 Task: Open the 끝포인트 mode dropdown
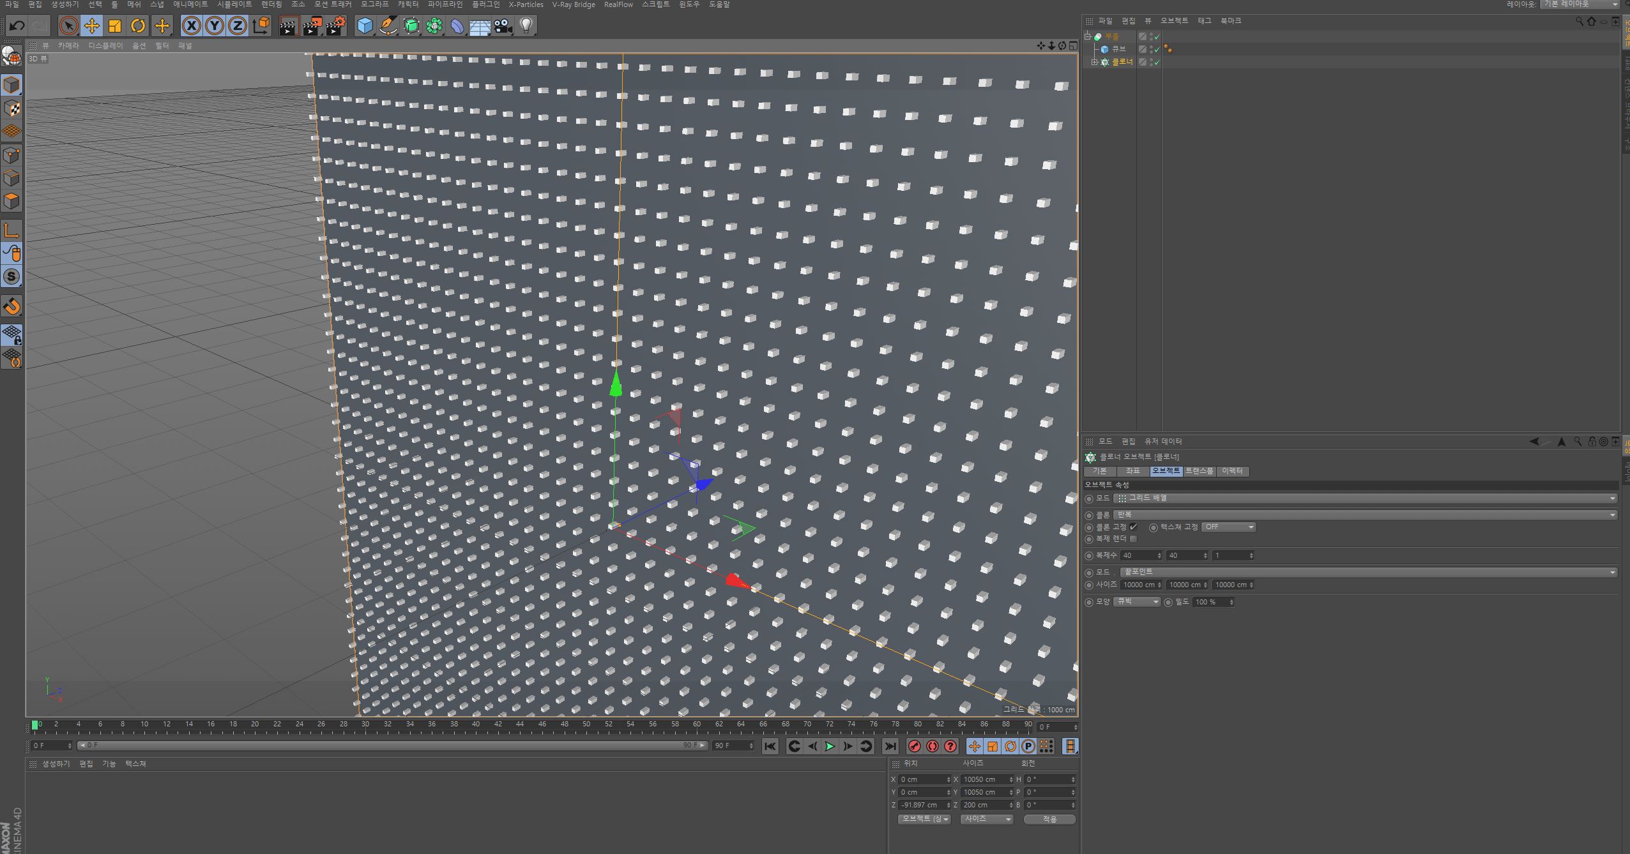pyautogui.click(x=1369, y=572)
